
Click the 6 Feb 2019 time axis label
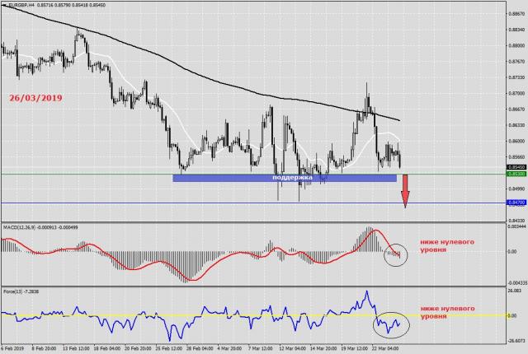tap(15, 349)
